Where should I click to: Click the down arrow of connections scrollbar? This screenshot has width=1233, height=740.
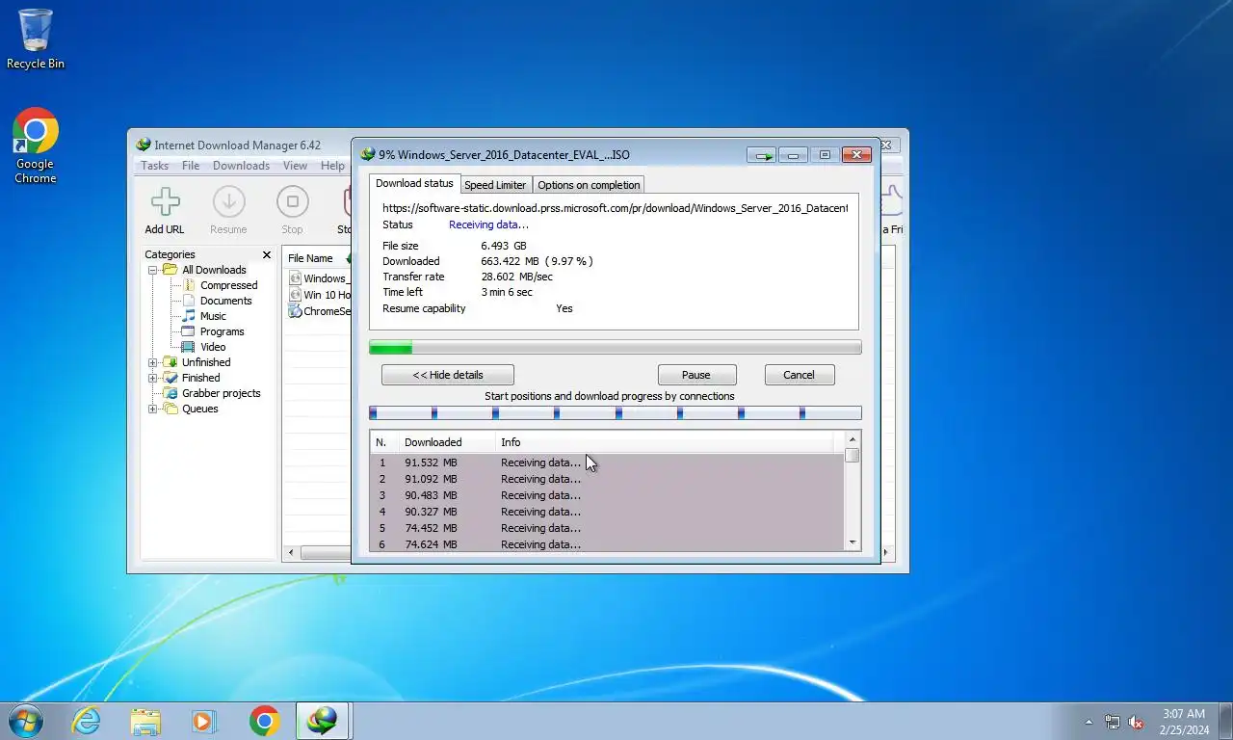click(852, 542)
